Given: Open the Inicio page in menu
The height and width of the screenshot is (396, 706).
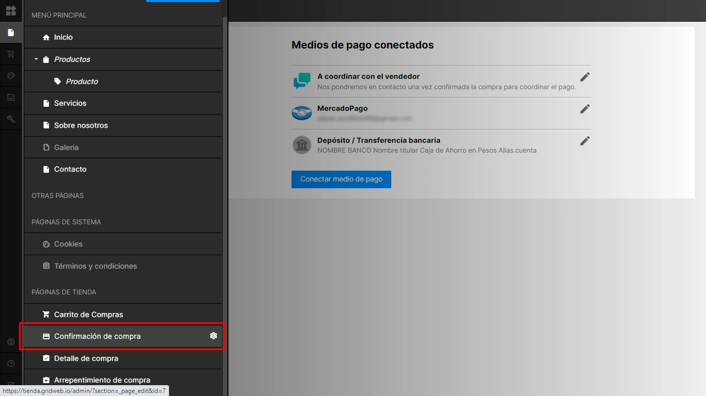Looking at the screenshot, I should point(123,37).
